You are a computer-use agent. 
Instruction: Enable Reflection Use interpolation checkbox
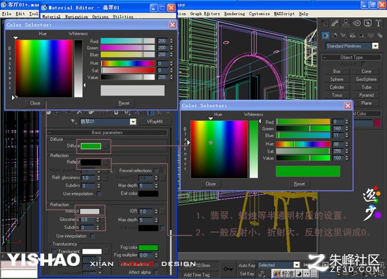point(99,194)
